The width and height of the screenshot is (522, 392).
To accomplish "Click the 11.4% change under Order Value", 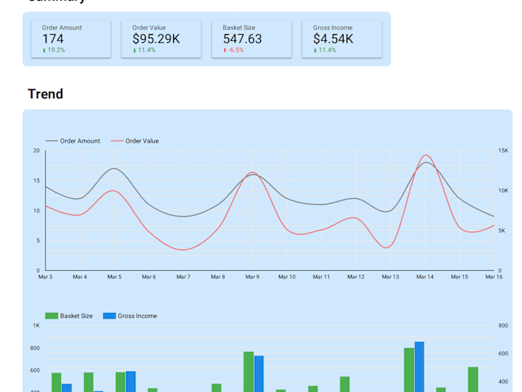I will [x=144, y=50].
